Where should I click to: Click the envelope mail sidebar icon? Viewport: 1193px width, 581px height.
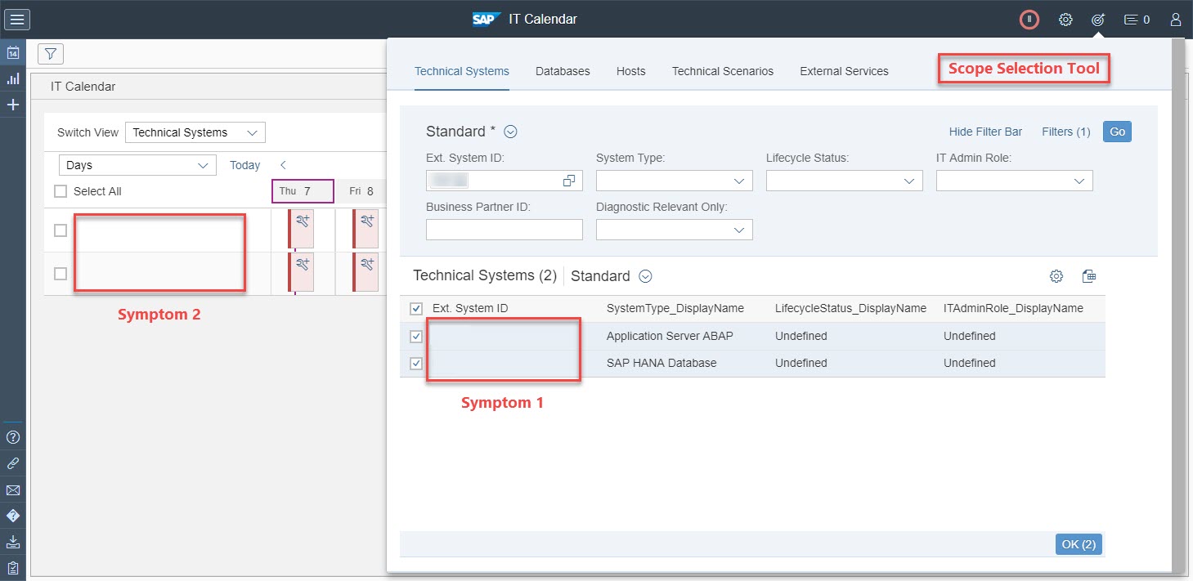(x=13, y=490)
